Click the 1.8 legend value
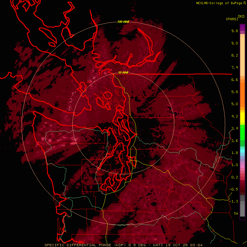This screenshot has width=247, height=247. 235,153
